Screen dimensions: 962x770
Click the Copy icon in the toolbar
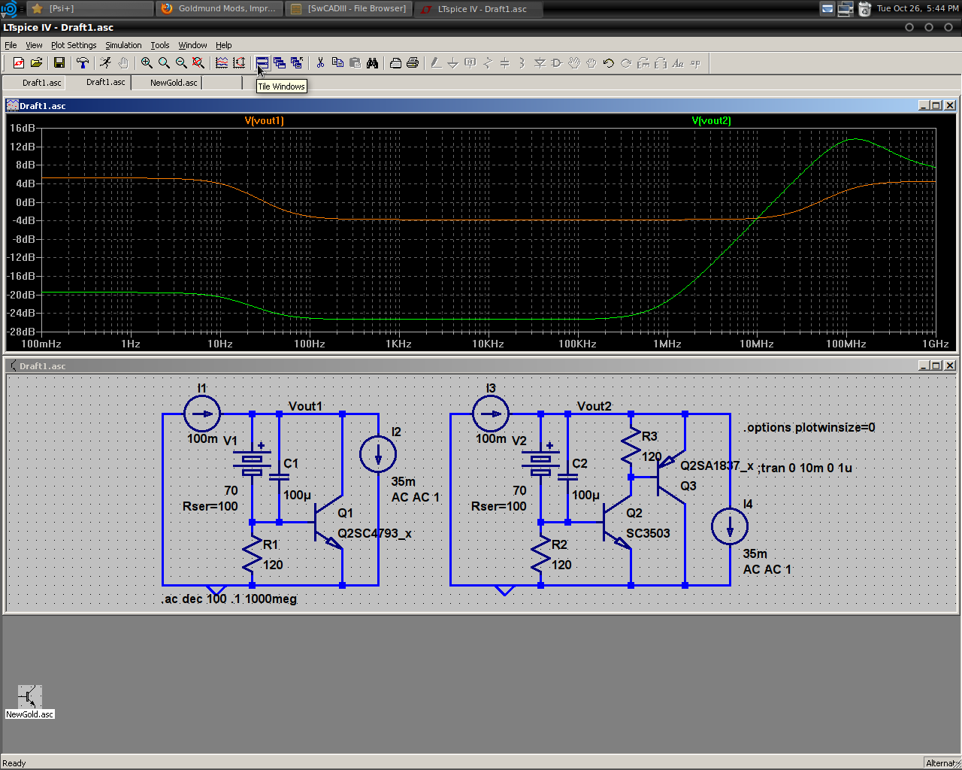[337, 63]
